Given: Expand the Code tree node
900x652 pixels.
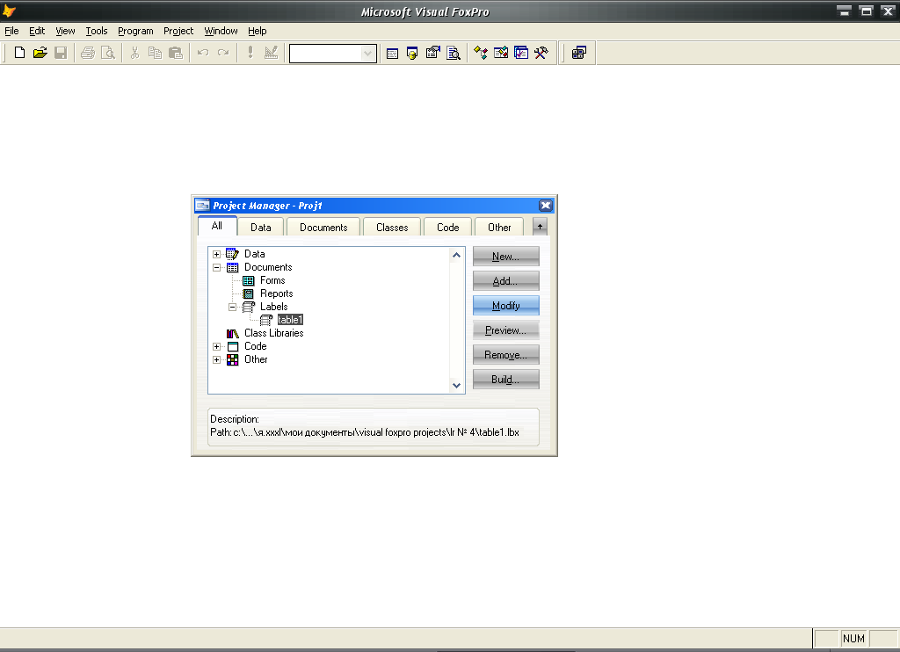Looking at the screenshot, I should point(216,347).
